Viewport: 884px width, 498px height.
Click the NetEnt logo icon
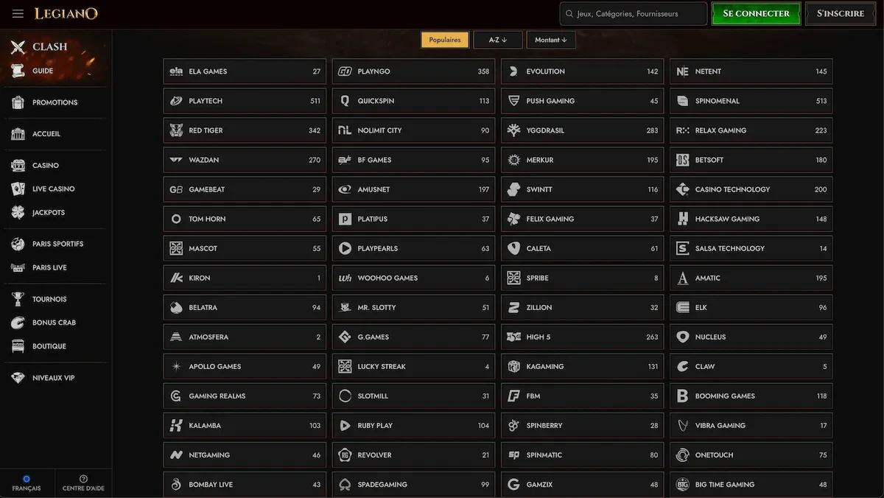click(682, 71)
